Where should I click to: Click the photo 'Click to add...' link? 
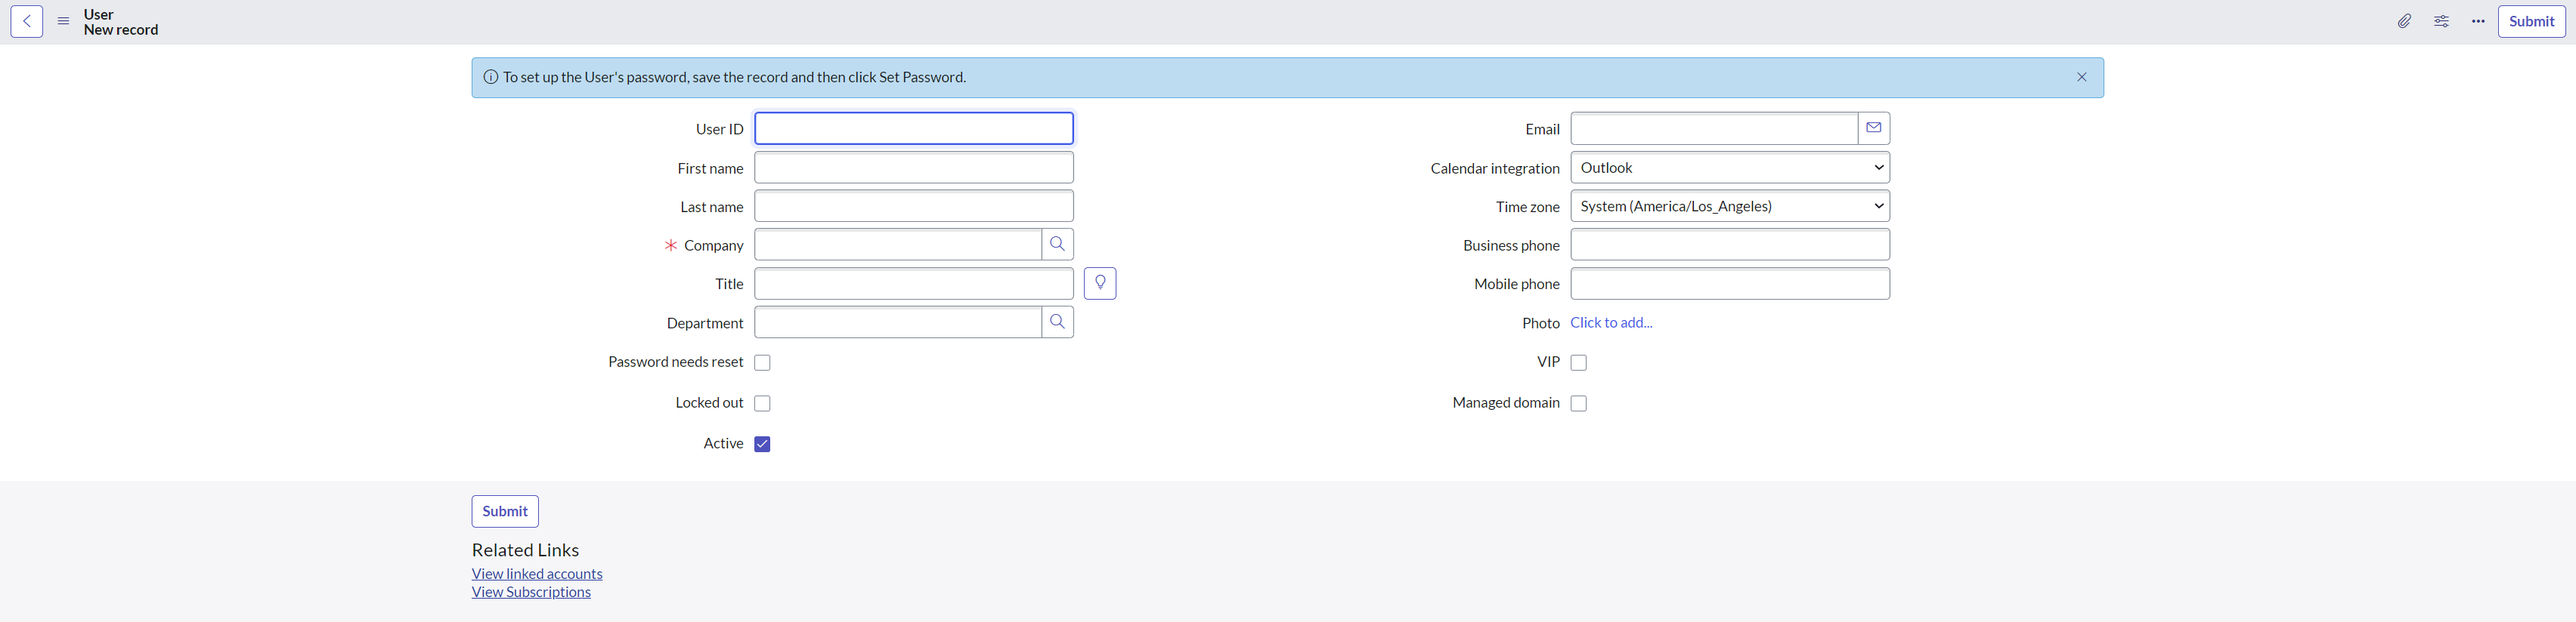(1611, 322)
